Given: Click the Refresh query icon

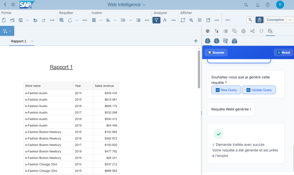Looking at the screenshot, I should click(70, 20).
